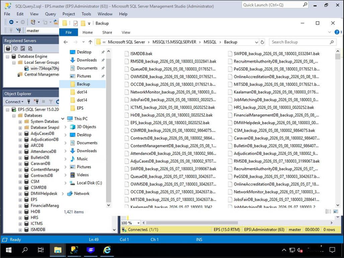Select Network in the navigation pane
This screenshot has height=258, width=344.
82,193
